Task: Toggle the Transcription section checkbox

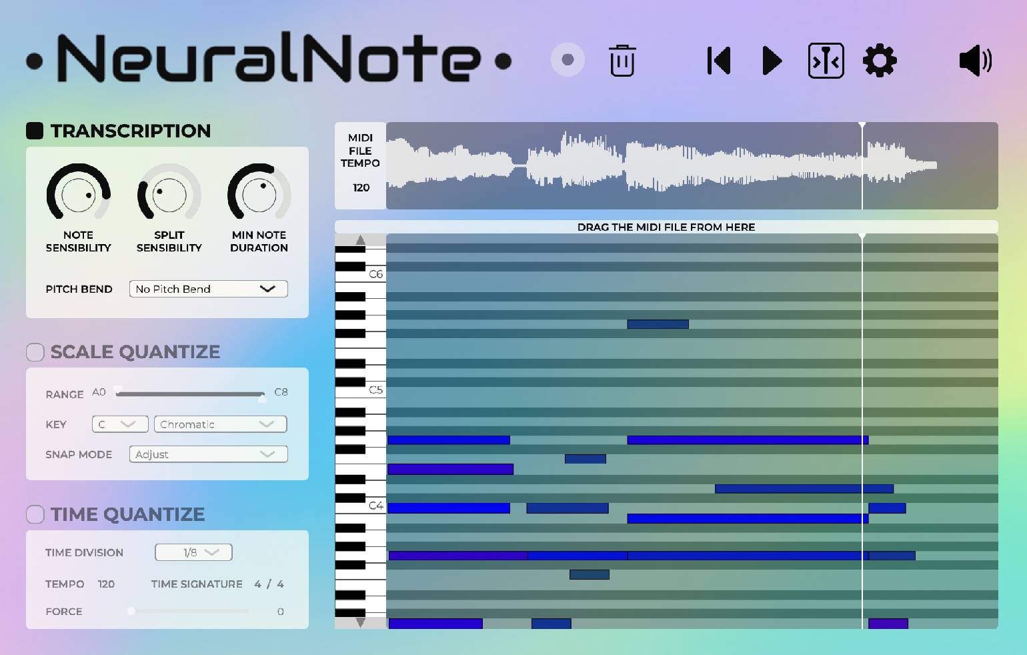Action: point(35,131)
